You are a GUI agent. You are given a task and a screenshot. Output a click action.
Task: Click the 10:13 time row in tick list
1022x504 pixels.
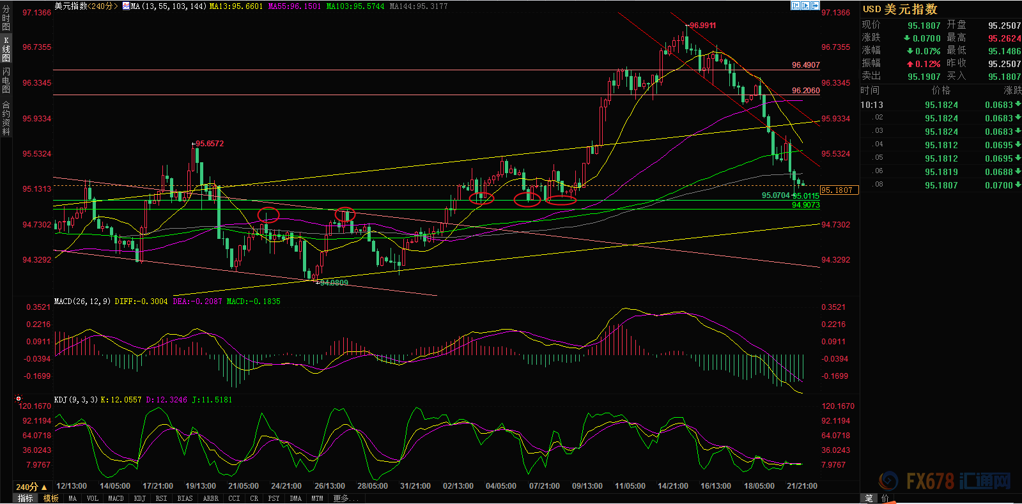coord(941,105)
